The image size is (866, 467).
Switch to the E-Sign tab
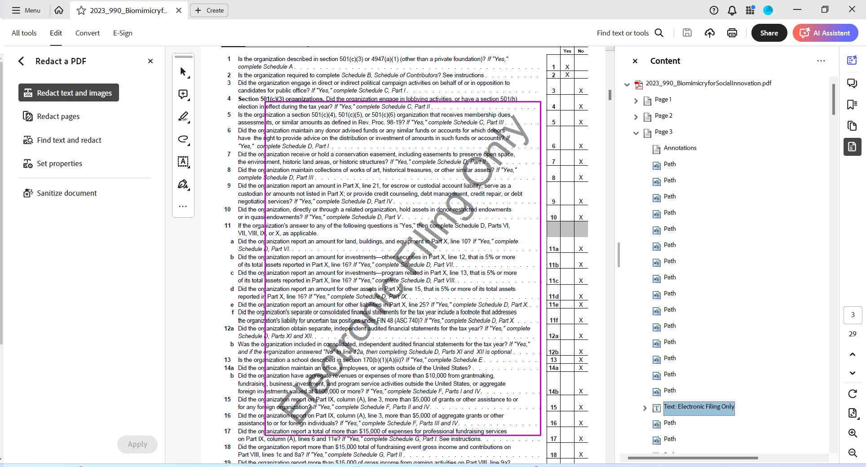pyautogui.click(x=123, y=33)
